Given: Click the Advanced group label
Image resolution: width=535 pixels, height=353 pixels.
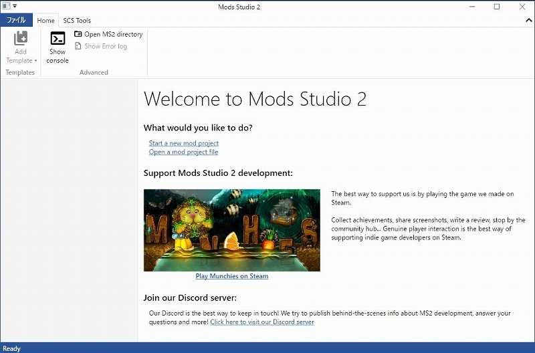Looking at the screenshot, I should [x=94, y=72].
